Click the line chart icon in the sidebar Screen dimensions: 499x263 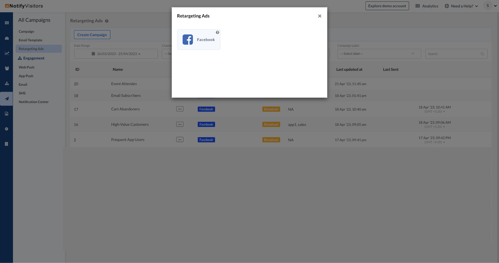tap(7, 53)
